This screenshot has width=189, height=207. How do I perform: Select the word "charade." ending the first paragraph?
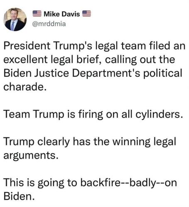point(25,87)
